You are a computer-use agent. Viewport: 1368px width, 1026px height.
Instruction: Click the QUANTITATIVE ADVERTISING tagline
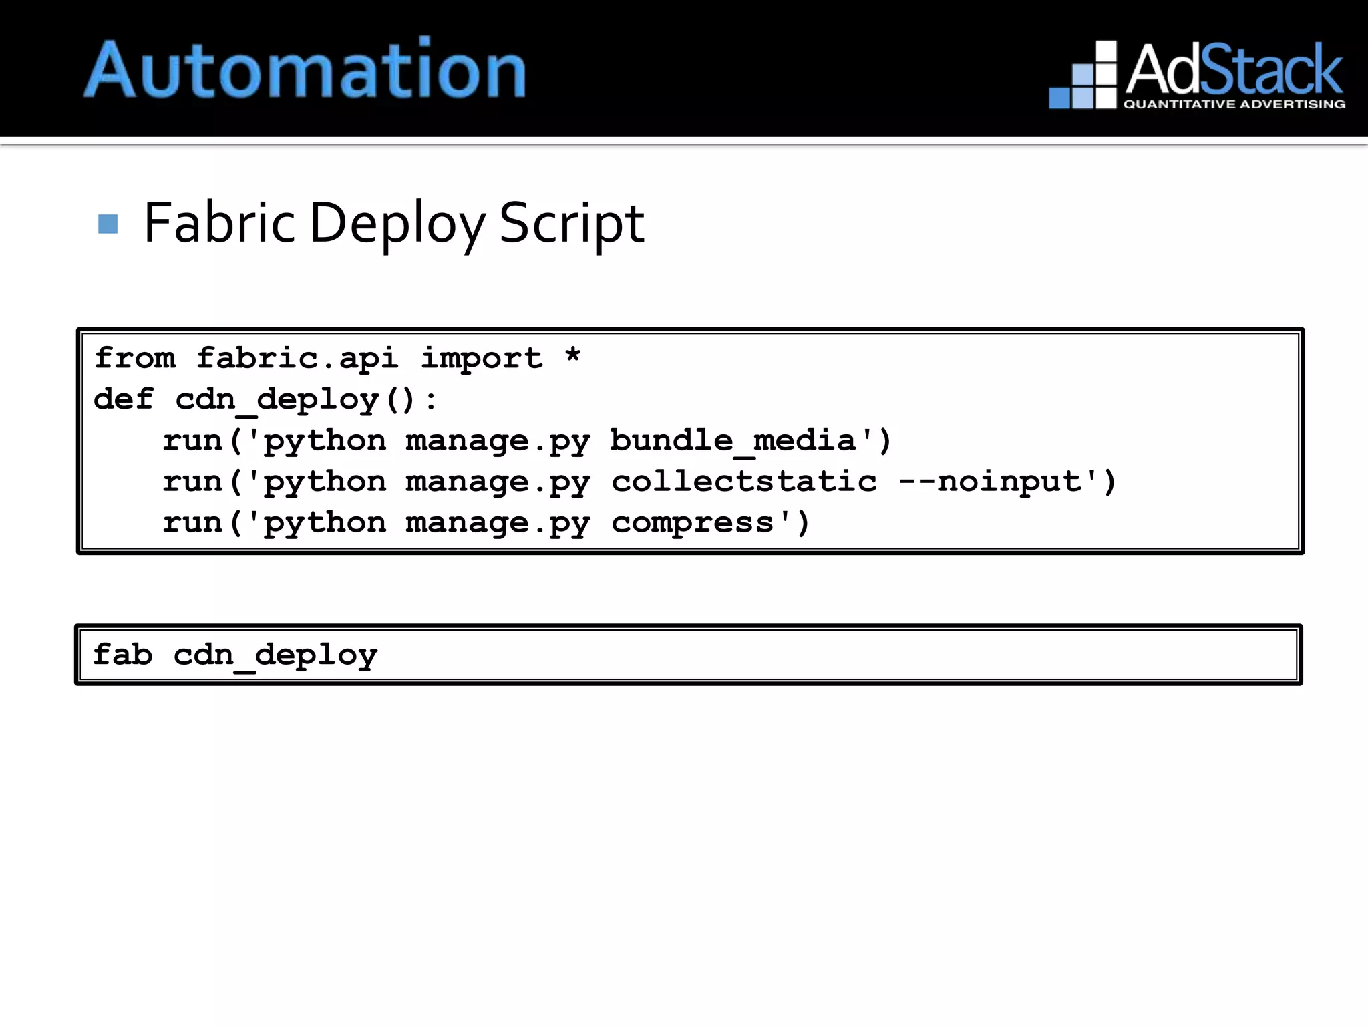point(1234,104)
